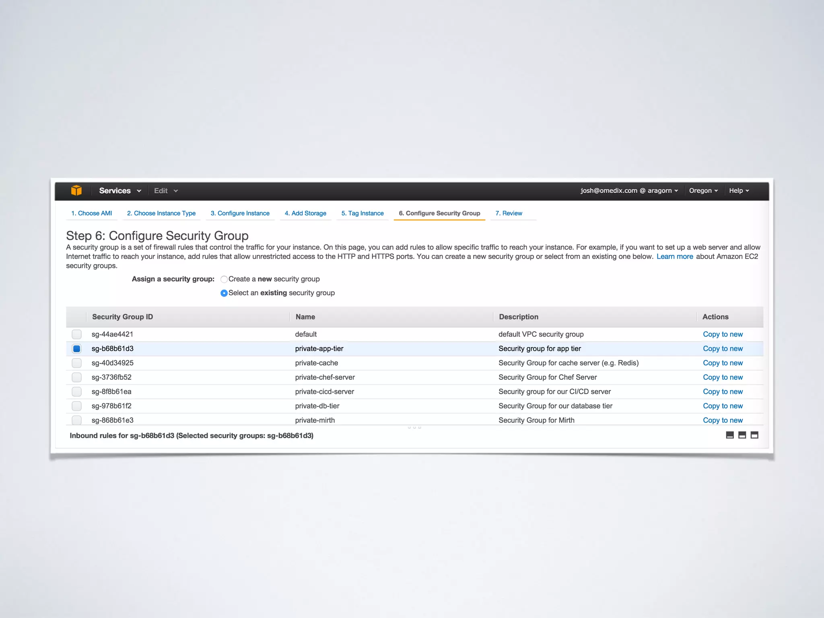
Task: Open the Help dropdown menu
Action: tap(739, 191)
